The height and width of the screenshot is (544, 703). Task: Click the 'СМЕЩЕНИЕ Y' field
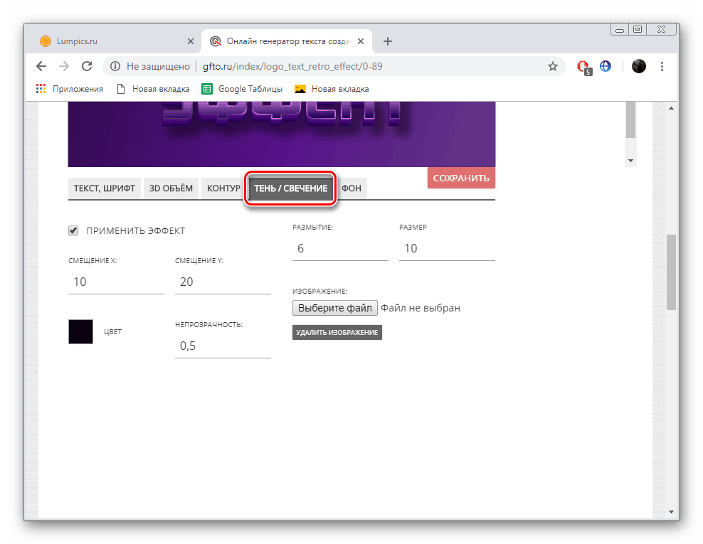click(x=223, y=282)
